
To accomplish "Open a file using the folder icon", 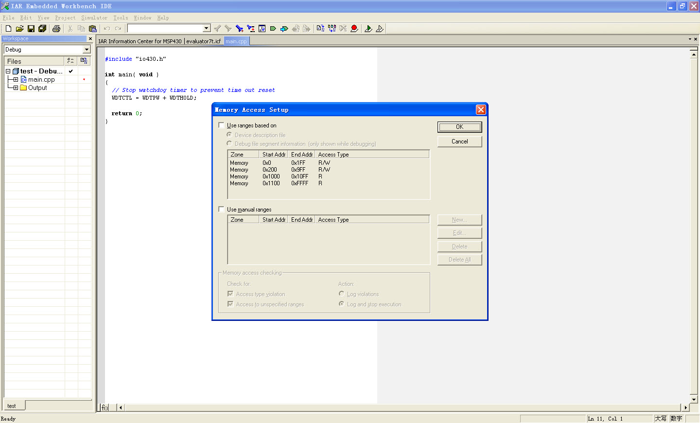I will click(19, 29).
